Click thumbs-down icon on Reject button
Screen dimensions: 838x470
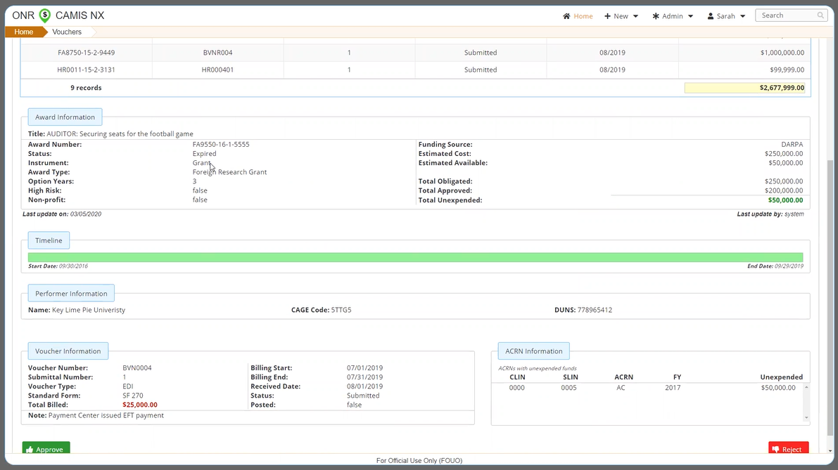pyautogui.click(x=775, y=449)
